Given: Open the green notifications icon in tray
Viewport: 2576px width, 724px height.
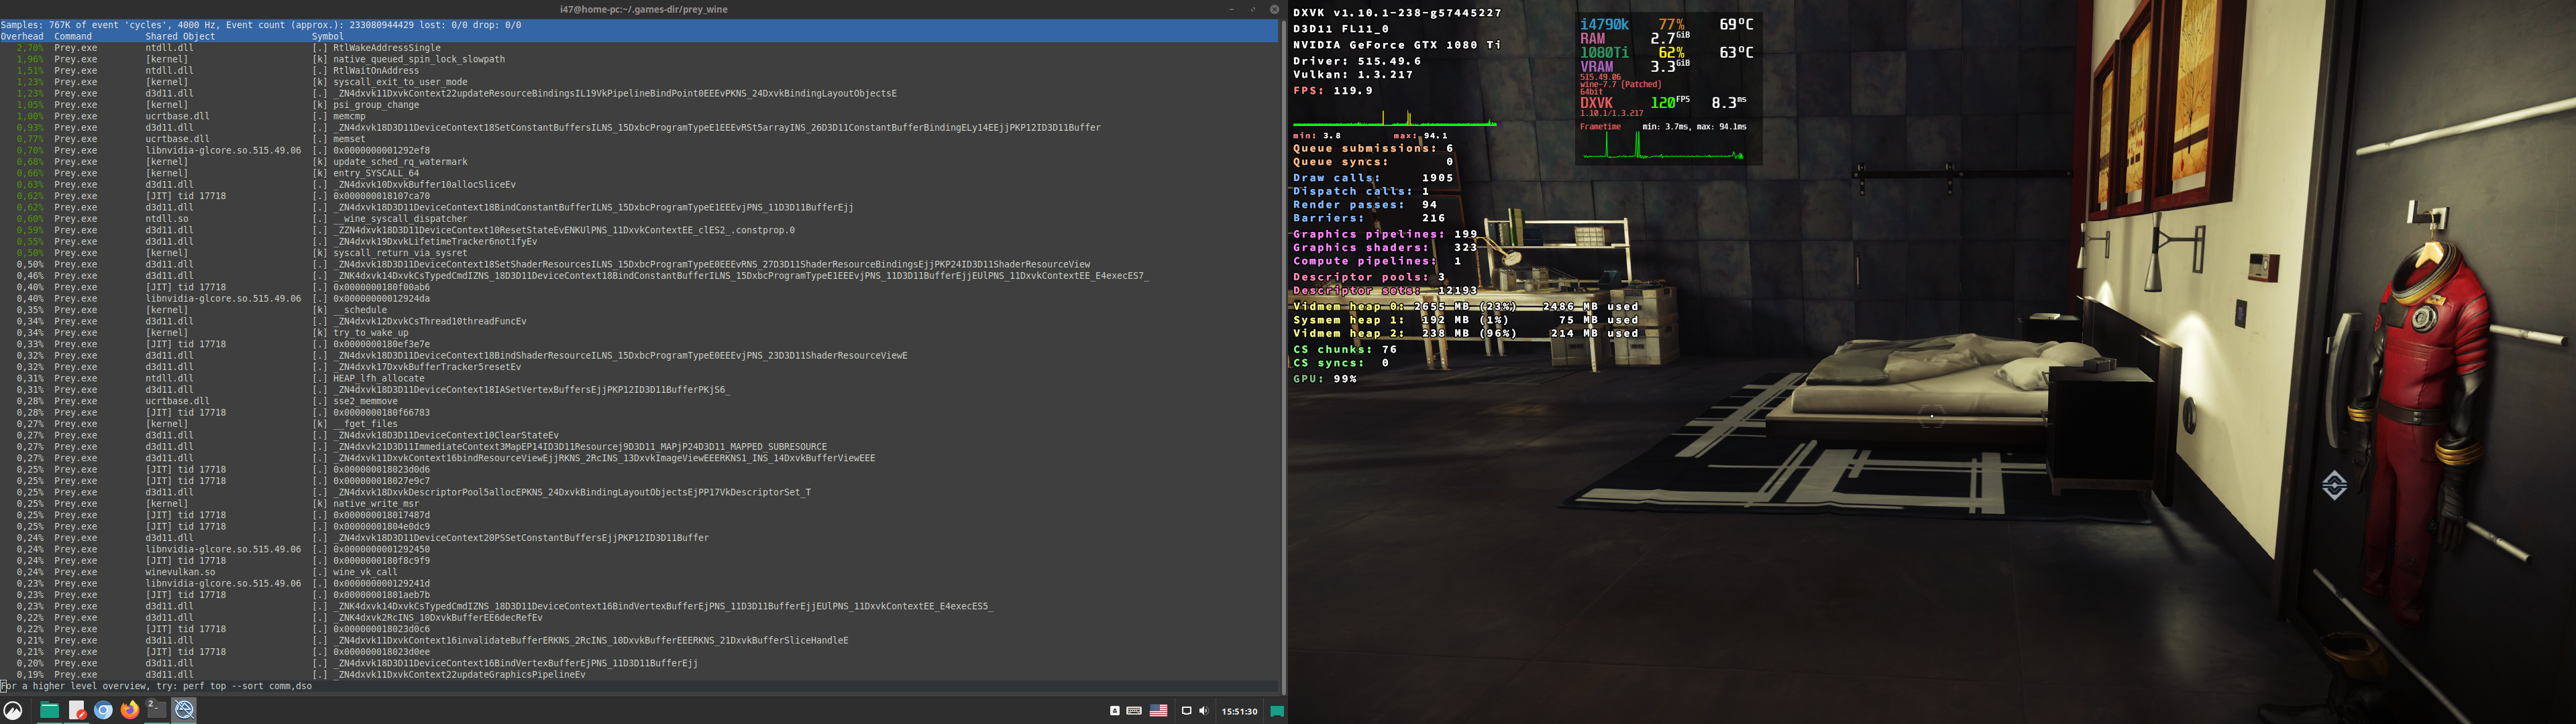Looking at the screenshot, I should [1277, 711].
